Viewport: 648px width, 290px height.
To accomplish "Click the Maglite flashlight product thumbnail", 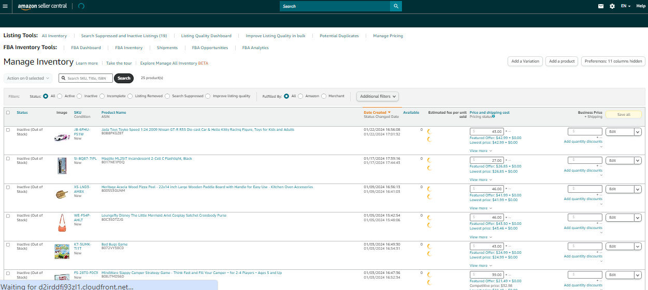I will tap(62, 165).
